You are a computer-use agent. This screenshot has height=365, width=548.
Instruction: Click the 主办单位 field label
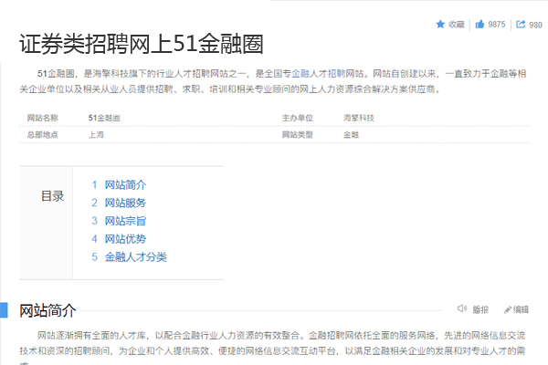(298, 118)
